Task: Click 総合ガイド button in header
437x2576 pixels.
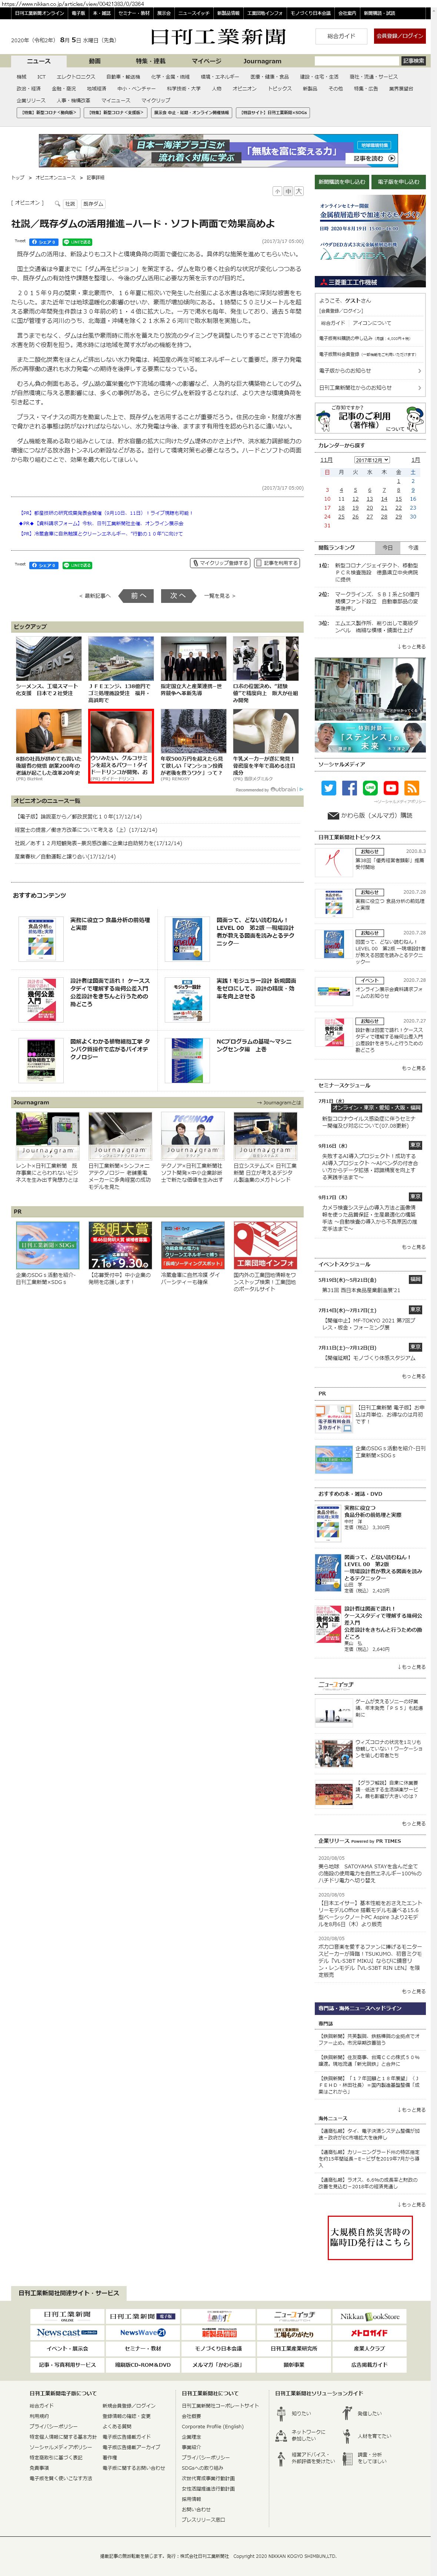Action: coord(341,36)
